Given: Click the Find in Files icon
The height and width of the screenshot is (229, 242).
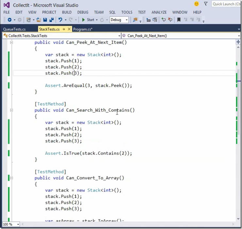Looking at the screenshot, I should pos(135,20).
